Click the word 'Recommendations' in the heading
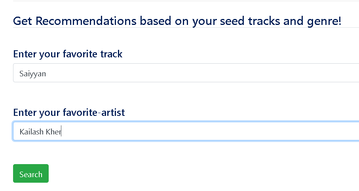This screenshot has width=359, height=191. [x=86, y=21]
